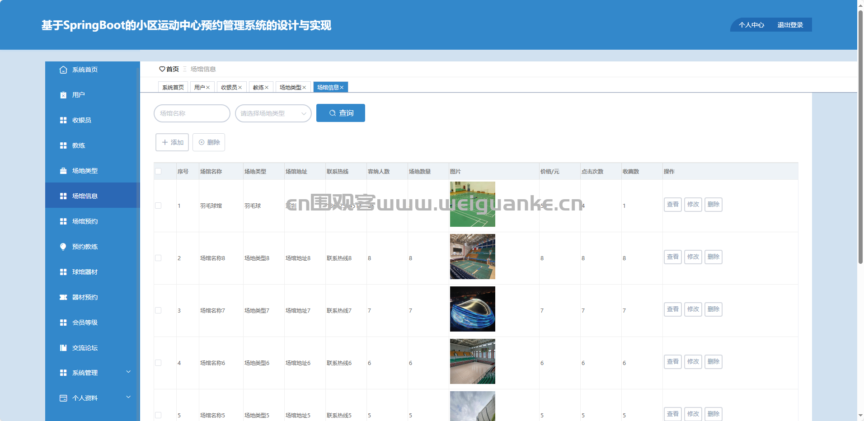Click the plus icon on 添加 button
Image resolution: width=864 pixels, height=421 pixels.
click(x=165, y=142)
